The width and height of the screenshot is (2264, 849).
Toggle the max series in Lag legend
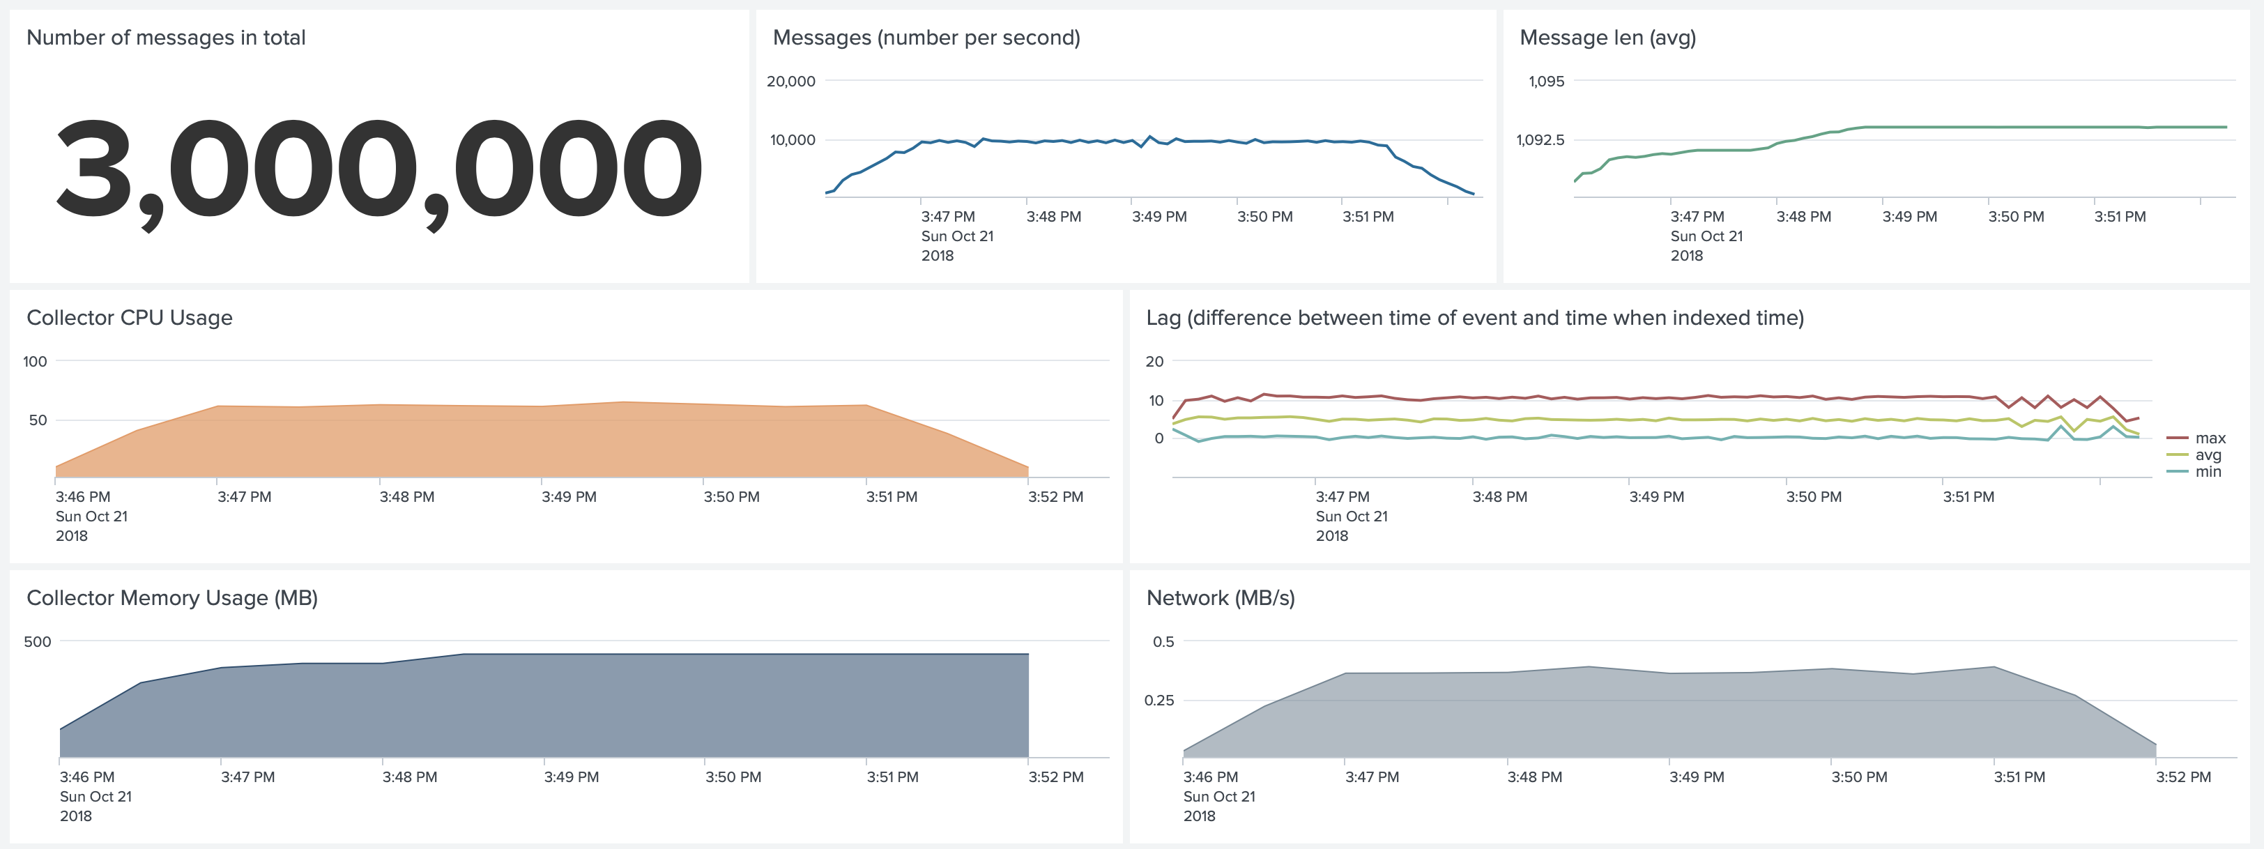2196,438
